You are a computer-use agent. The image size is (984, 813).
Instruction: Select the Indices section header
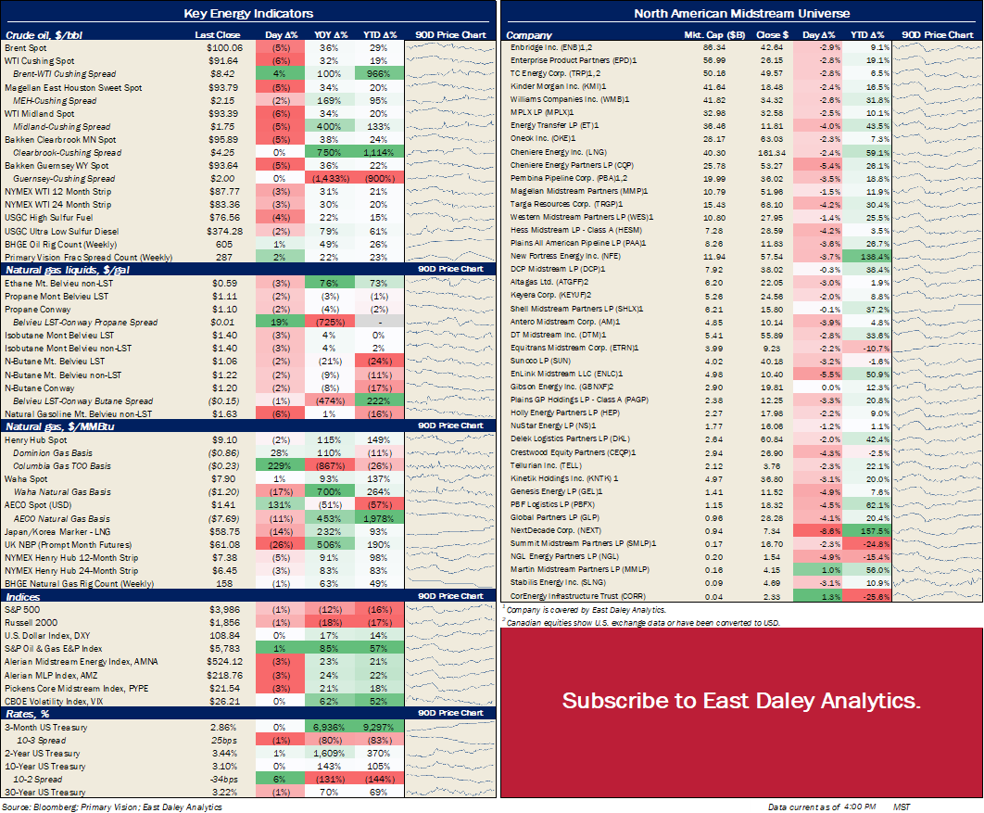tap(22, 597)
